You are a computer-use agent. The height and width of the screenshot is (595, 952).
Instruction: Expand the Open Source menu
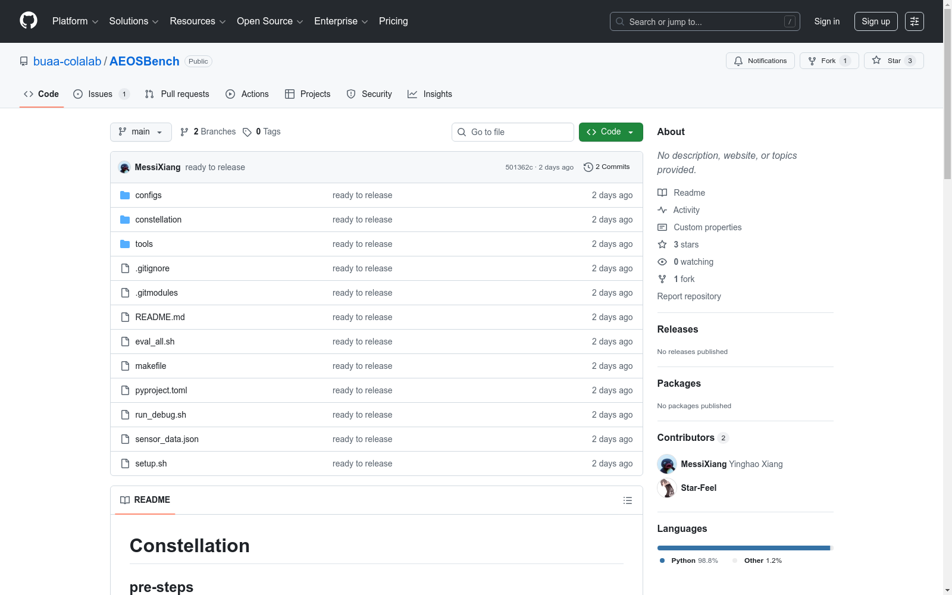[x=270, y=21]
